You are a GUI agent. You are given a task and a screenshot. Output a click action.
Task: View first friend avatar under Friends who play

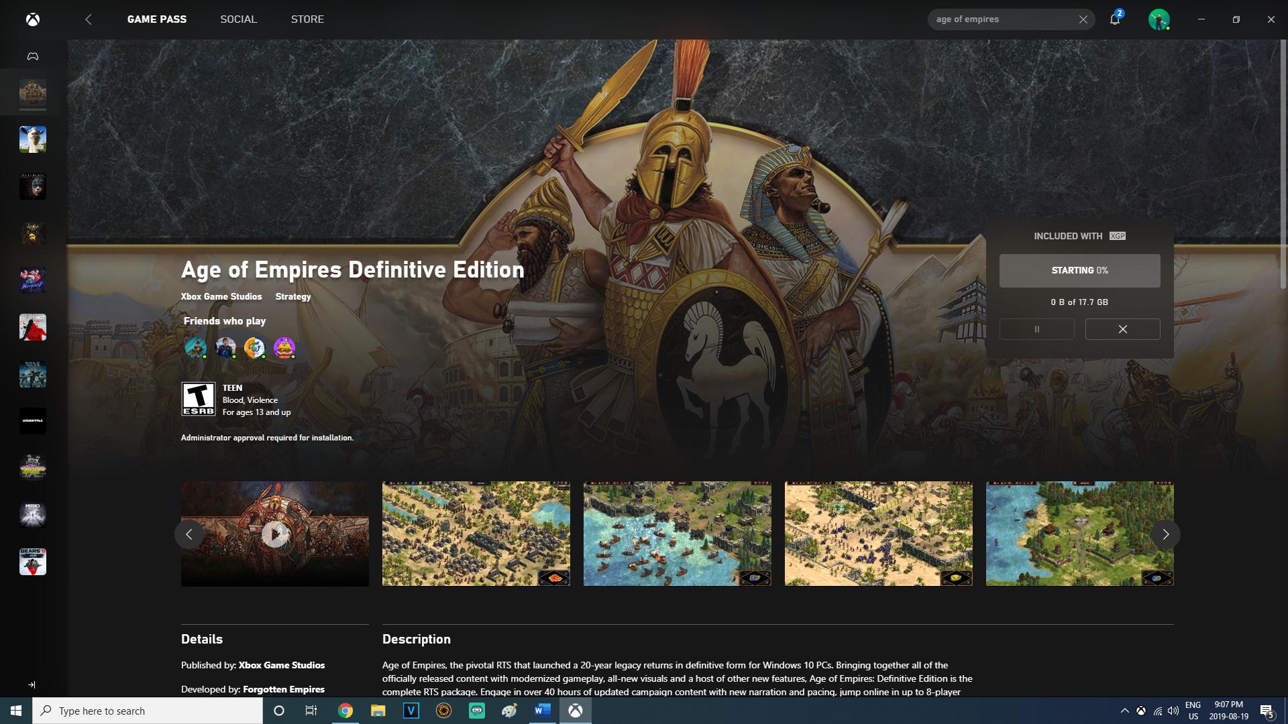click(195, 347)
